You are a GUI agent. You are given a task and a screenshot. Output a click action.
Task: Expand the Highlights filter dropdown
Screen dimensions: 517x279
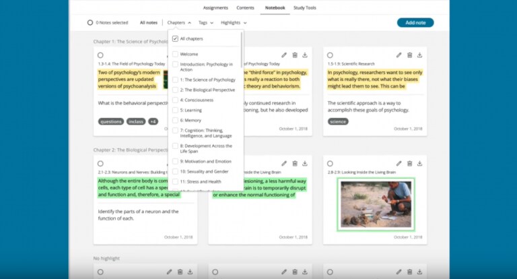233,22
